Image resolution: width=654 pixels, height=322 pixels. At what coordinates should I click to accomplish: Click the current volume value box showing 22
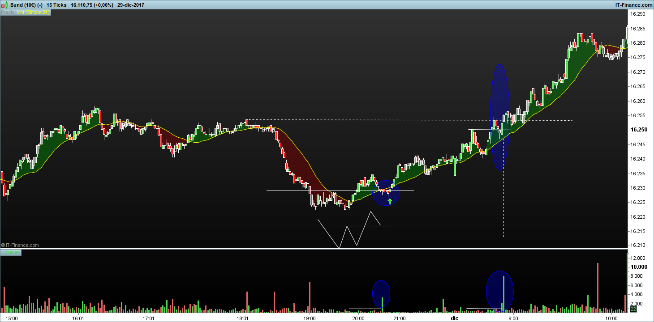pos(633,309)
